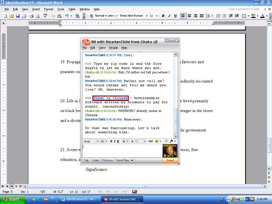The image size is (272, 204).
Task: Apply bulleted list formatting in Word
Action: pyautogui.click(x=224, y=16)
